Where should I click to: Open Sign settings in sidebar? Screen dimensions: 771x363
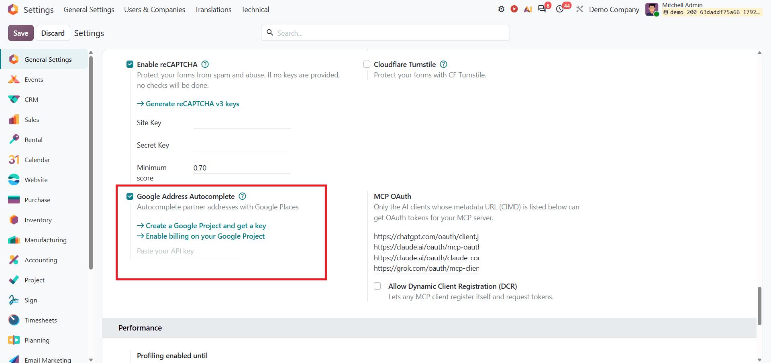44,300
